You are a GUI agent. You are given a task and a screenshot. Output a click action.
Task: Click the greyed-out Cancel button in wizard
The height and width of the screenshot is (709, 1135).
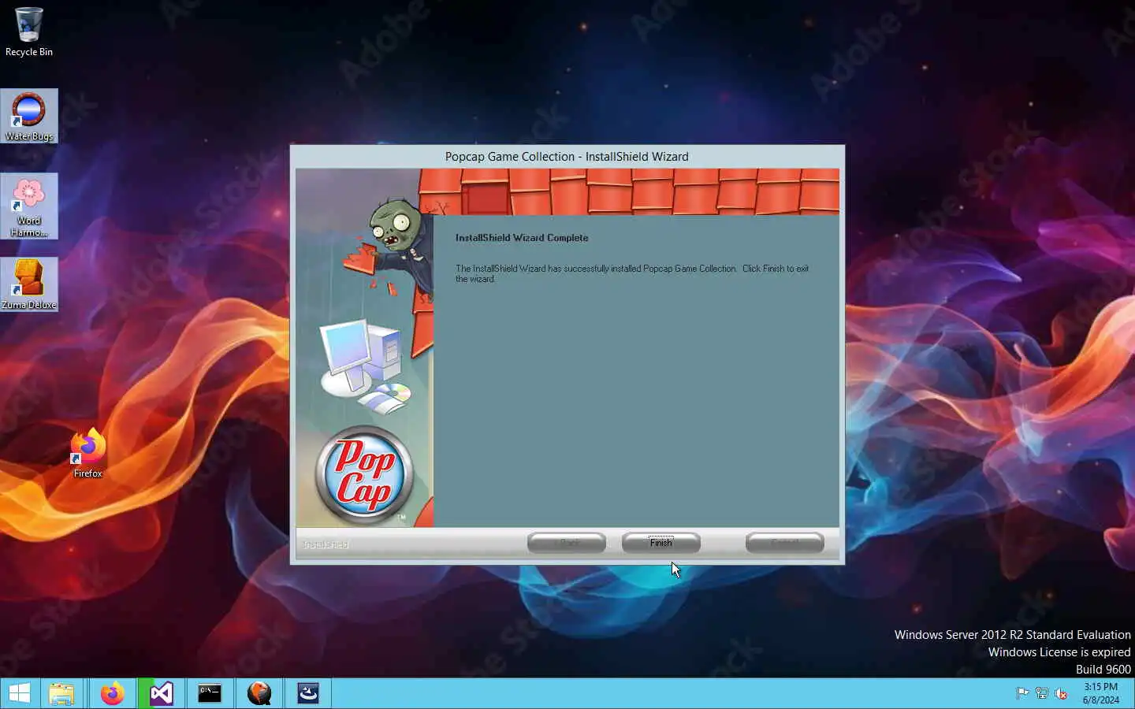tap(784, 543)
